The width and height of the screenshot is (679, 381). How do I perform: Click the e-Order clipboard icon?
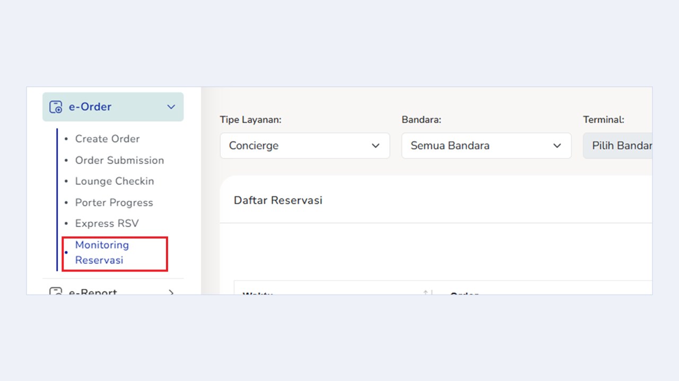point(56,107)
